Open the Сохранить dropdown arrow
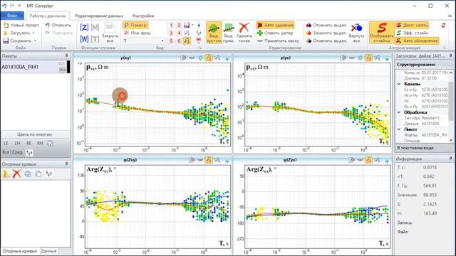456x256 pixels. 35,41
